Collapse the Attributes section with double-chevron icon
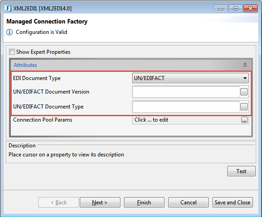This screenshot has width=262, height=217. (x=245, y=65)
